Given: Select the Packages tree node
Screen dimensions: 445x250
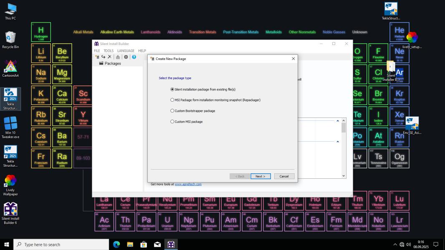Looking at the screenshot, I should (112, 63).
